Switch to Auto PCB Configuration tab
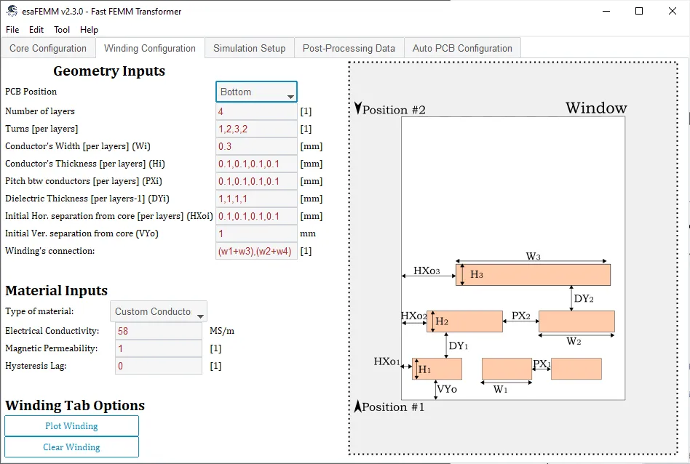This screenshot has width=690, height=464. click(x=462, y=49)
